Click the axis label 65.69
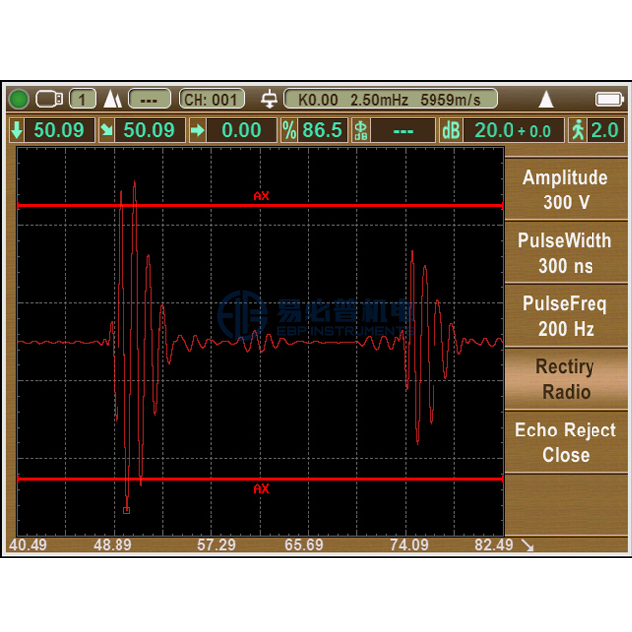Screen dimensions: 632x632 (x=304, y=545)
